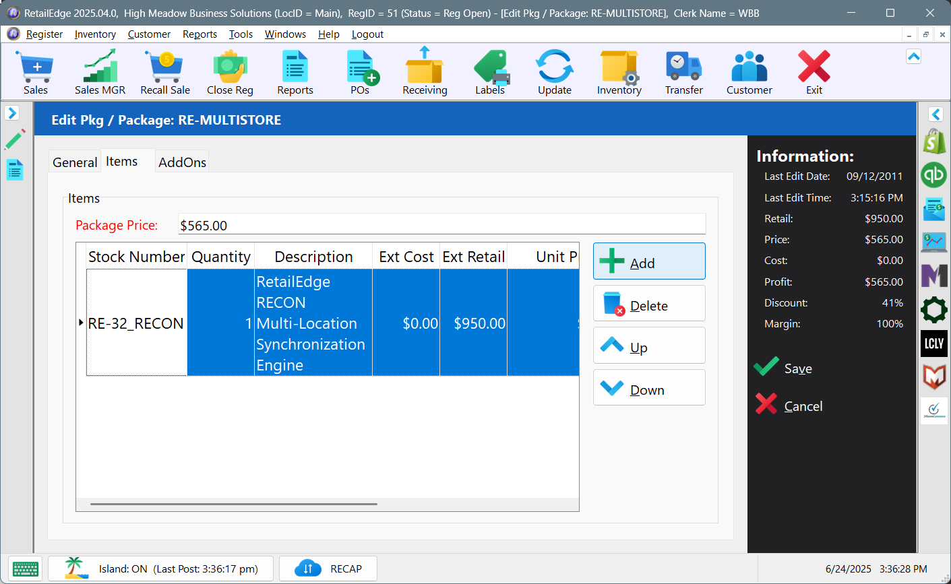
Task: Select the RE-32_RECON stock number cell
Action: coord(136,323)
